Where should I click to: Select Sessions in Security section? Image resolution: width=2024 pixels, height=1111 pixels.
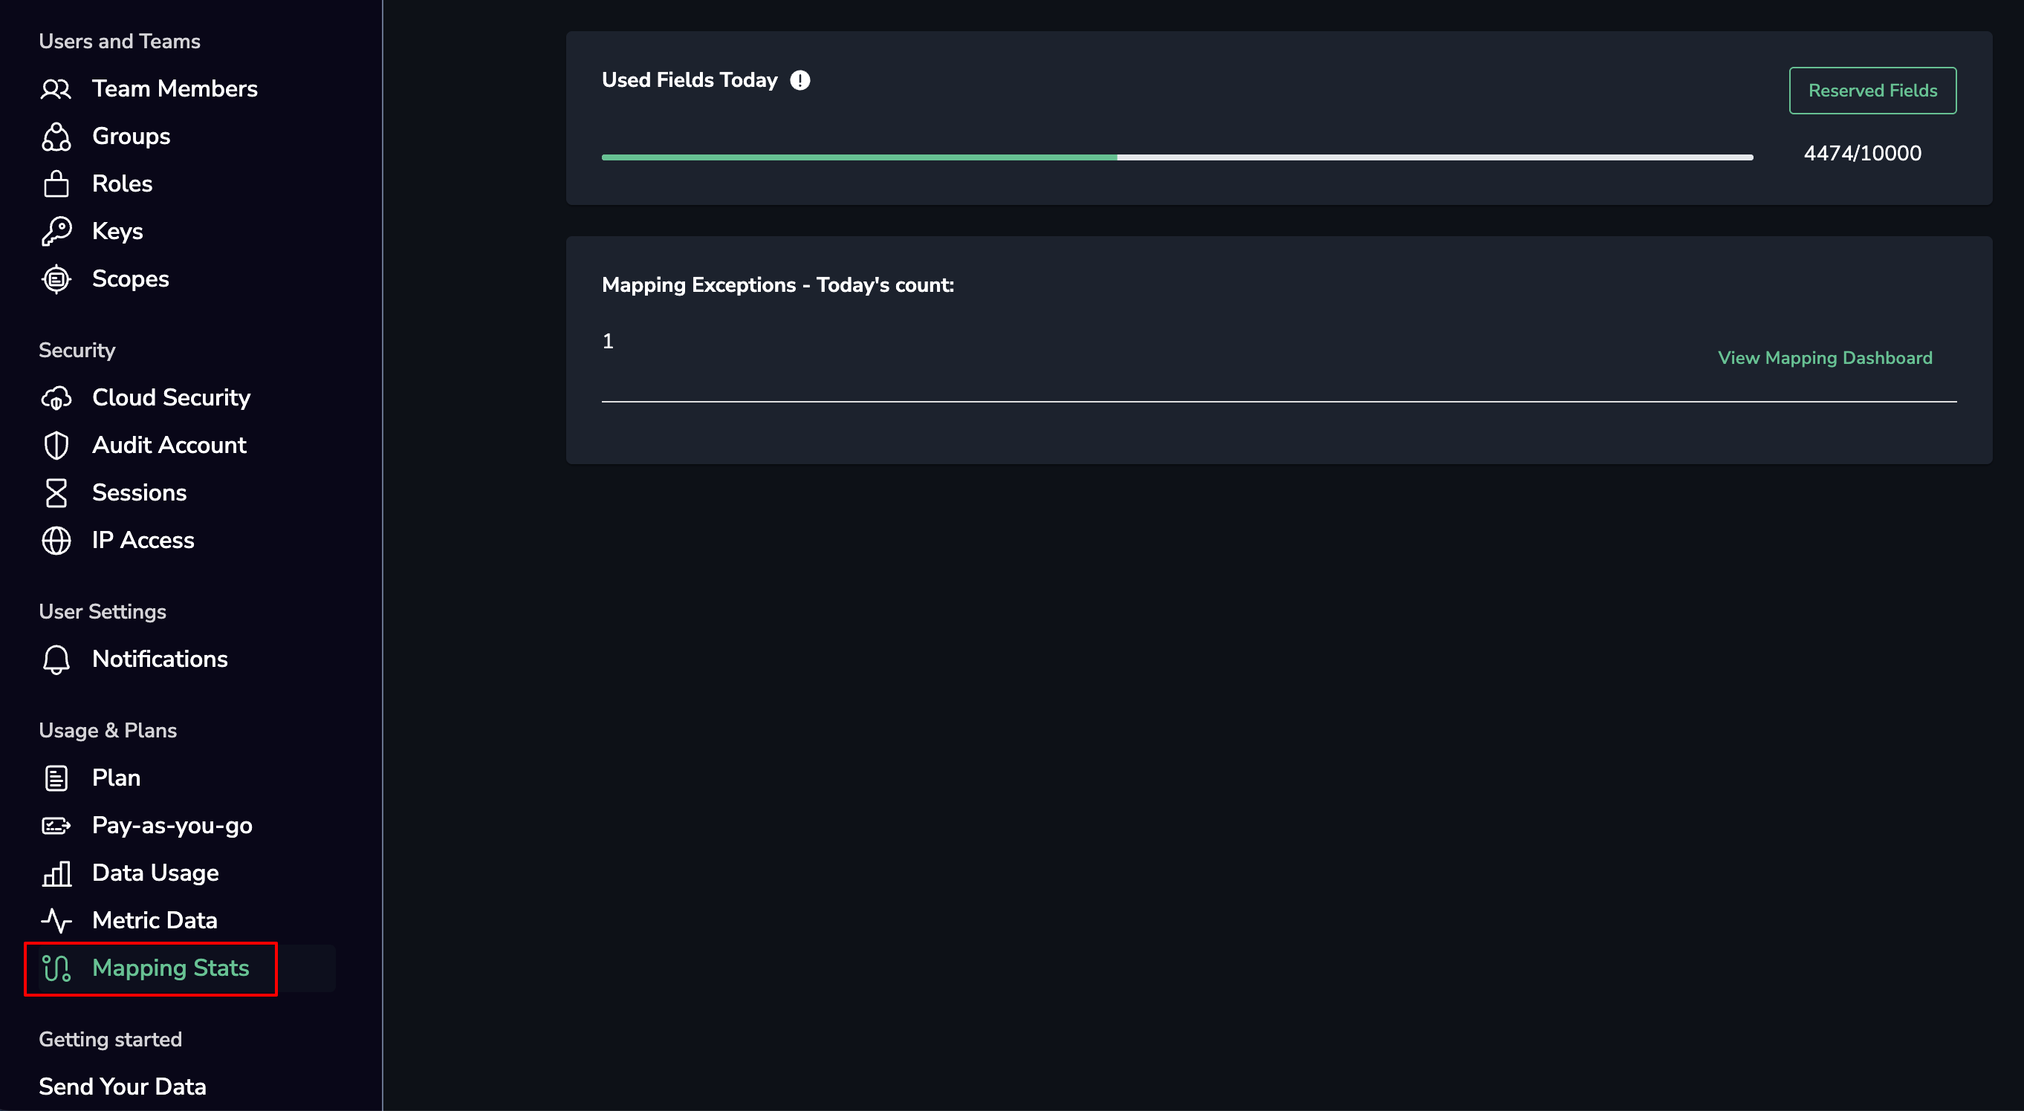click(x=139, y=493)
